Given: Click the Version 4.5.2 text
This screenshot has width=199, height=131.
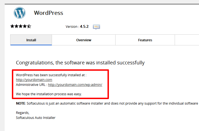Looking at the screenshot, I should pos(77,26).
